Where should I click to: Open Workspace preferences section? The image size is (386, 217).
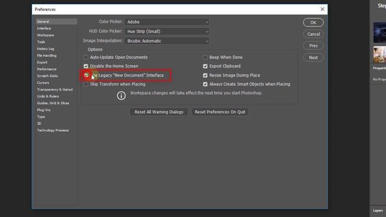tap(46, 35)
